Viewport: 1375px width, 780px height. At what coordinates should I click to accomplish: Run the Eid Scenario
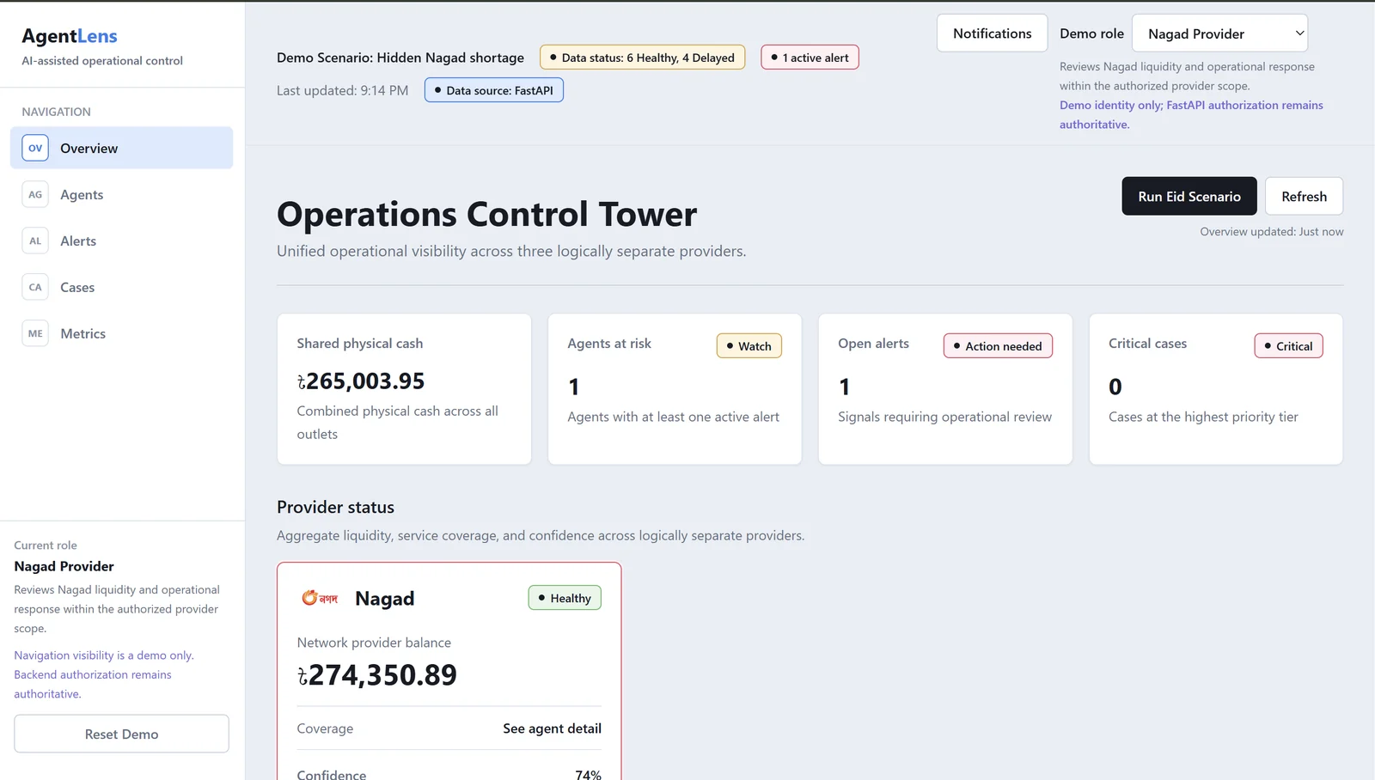pyautogui.click(x=1189, y=196)
